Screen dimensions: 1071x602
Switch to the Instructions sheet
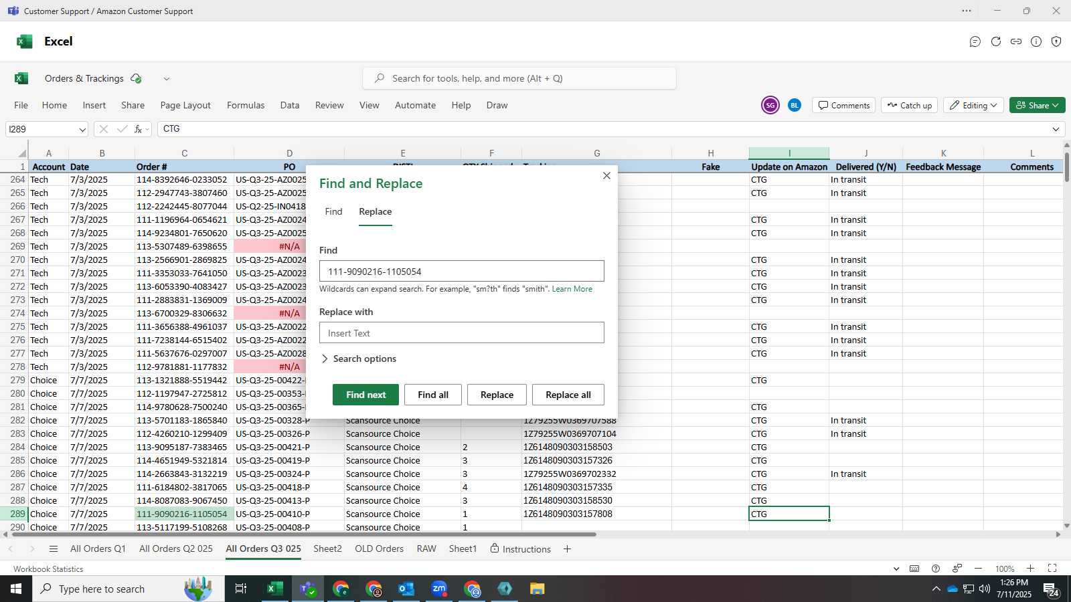click(521, 549)
